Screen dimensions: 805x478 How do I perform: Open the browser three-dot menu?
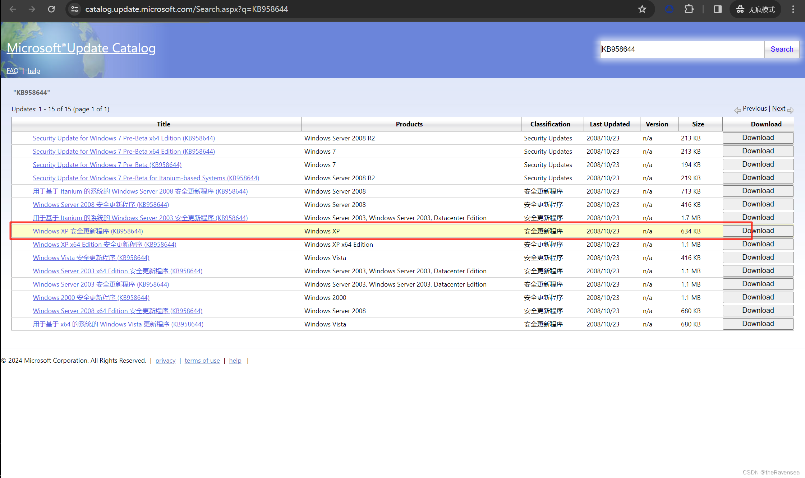(x=793, y=9)
